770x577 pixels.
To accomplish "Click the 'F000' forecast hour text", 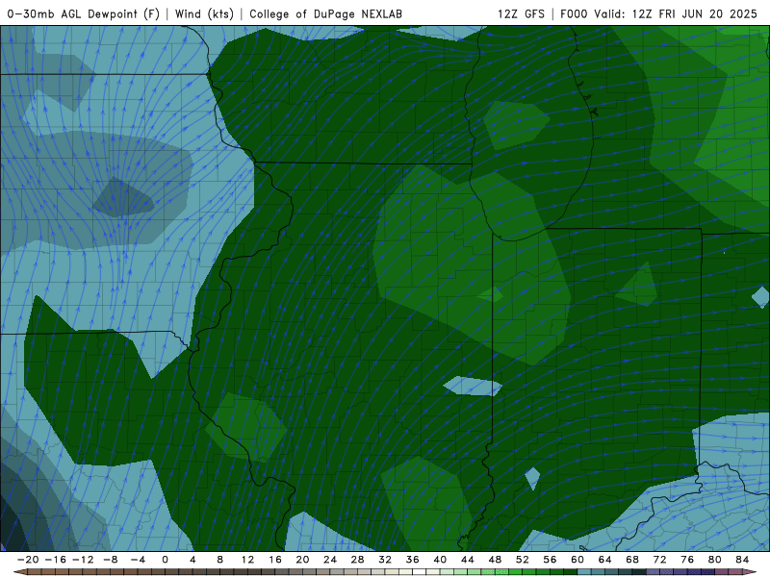I will pos(574,13).
